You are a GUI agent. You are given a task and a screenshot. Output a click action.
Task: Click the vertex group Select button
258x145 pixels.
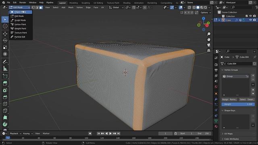coord(243,99)
